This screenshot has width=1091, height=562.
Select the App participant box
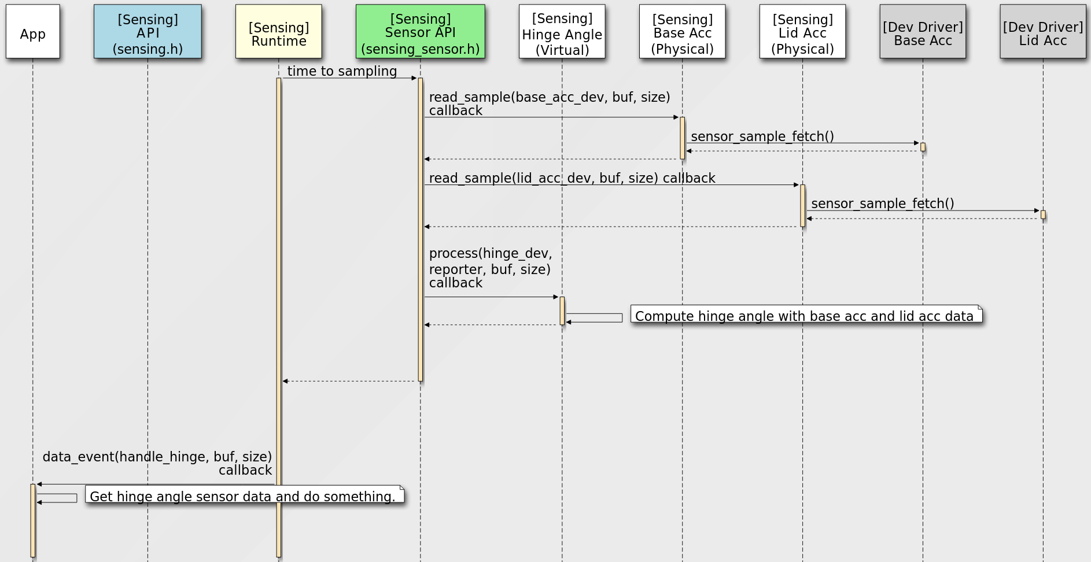pyautogui.click(x=33, y=32)
